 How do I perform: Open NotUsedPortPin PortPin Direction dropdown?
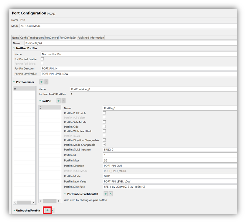click(x=139, y=68)
